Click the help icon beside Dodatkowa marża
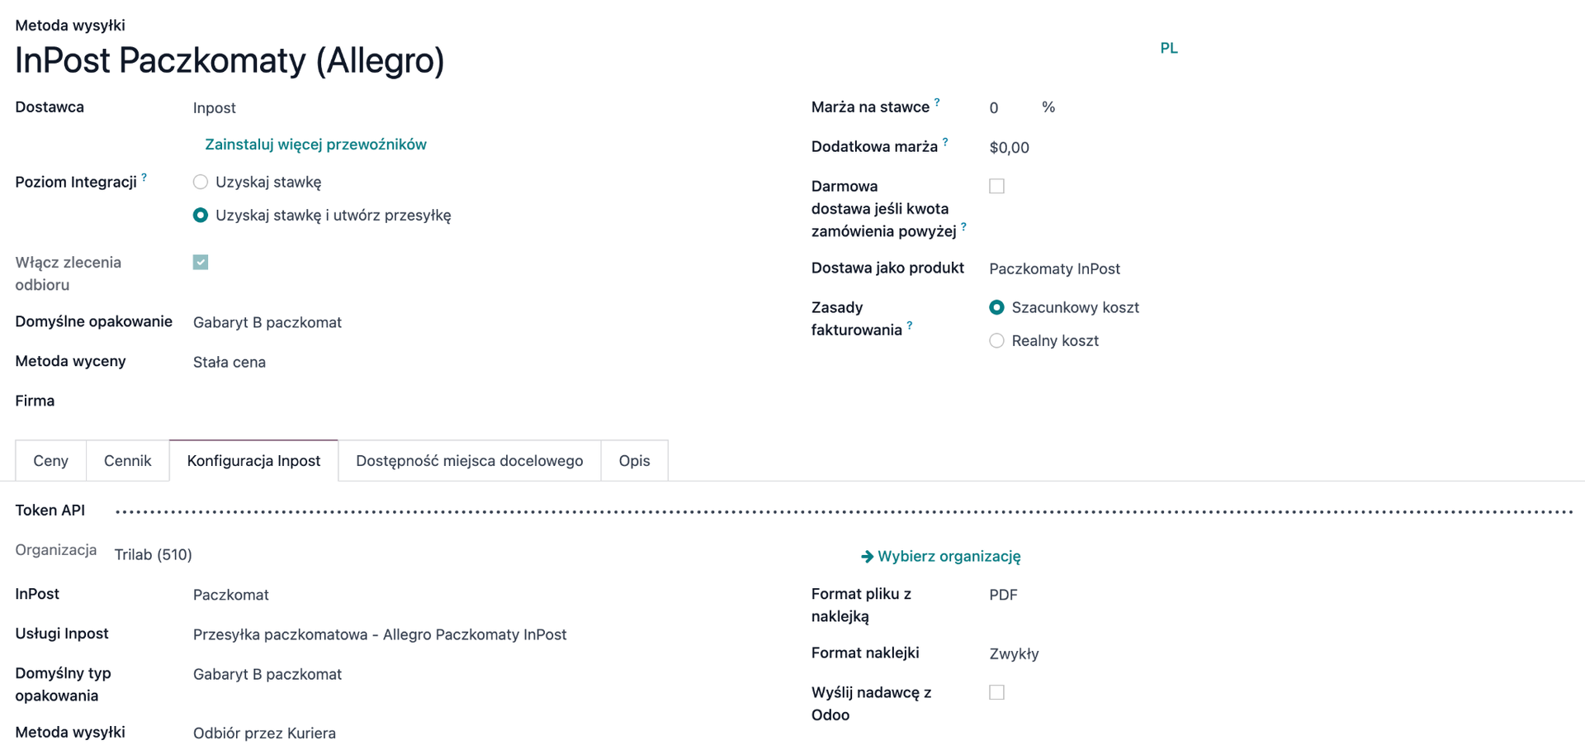This screenshot has height=750, width=1585. (x=945, y=142)
